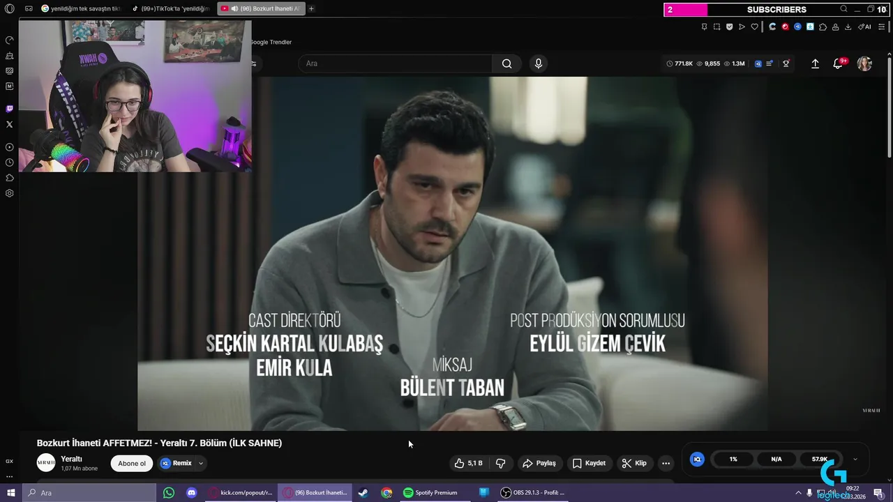Select the active YouTube tab 'Bozkurt İhaneti'
The height and width of the screenshot is (502, 893).
[x=260, y=9]
